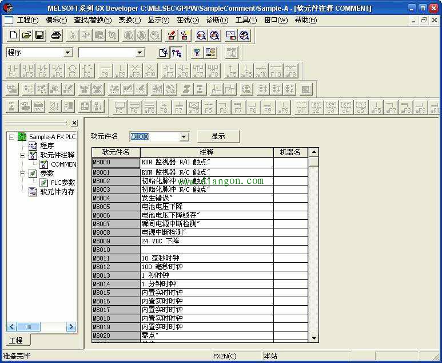Image resolution: width=442 pixels, height=363 pixels.
Task: Click project tree scroll right arrow
Action: [x=71, y=327]
